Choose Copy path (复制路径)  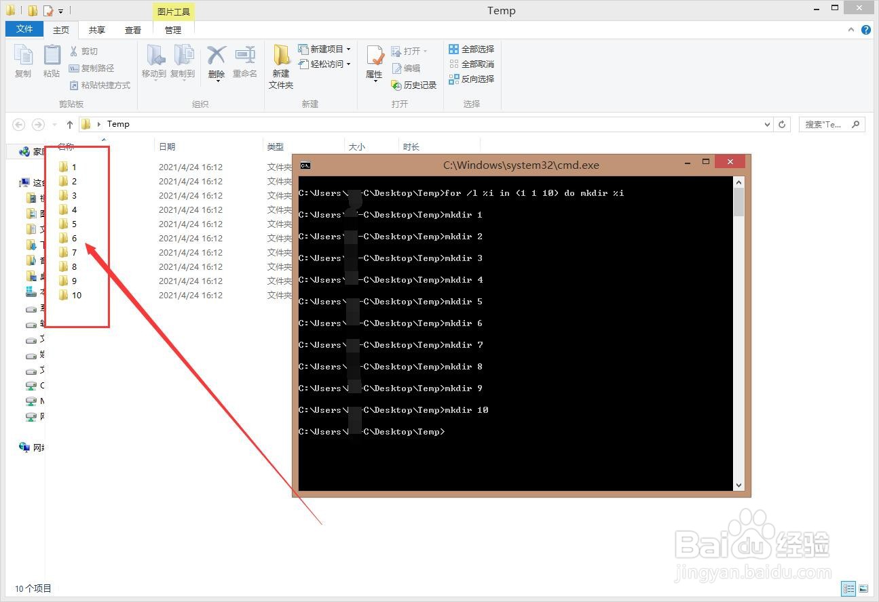click(x=92, y=68)
